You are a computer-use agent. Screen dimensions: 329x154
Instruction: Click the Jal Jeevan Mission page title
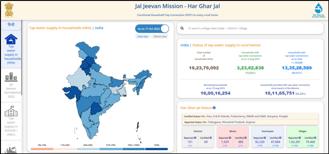[177, 6]
